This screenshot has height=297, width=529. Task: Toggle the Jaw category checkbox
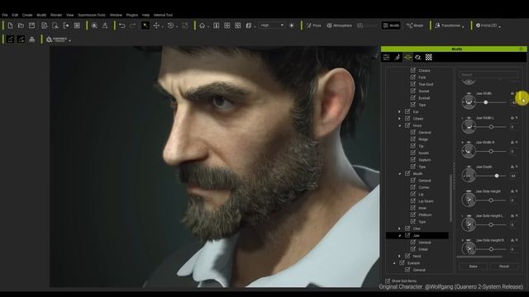coord(407,235)
